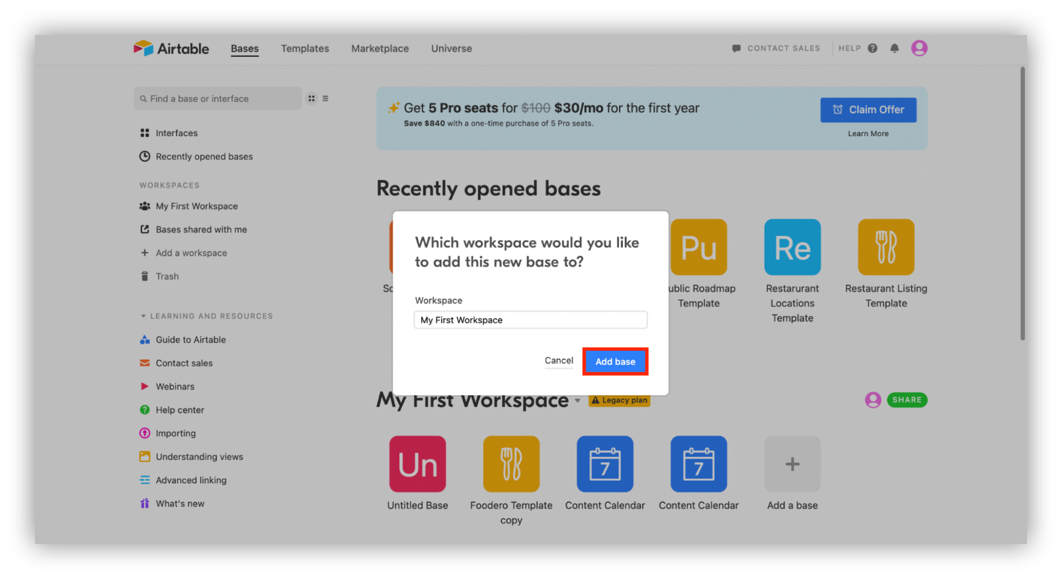Switch to list view icon
Viewport: 1062px width, 579px height.
click(x=325, y=98)
